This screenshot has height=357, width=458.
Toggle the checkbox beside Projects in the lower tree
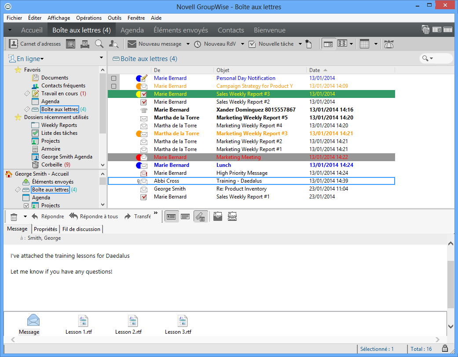point(26,206)
